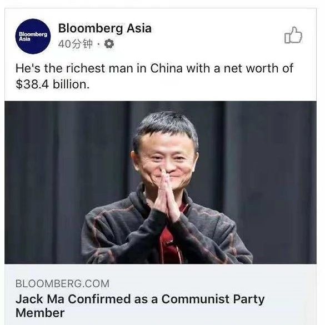This screenshot has width=325, height=325.
Task: Click the $38.4 billion caption text
Action: pyautogui.click(x=53, y=84)
